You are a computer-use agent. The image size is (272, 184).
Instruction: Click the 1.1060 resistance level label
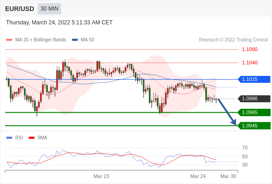pyautogui.click(x=249, y=49)
